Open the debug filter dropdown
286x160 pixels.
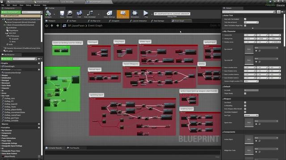coord(172,14)
